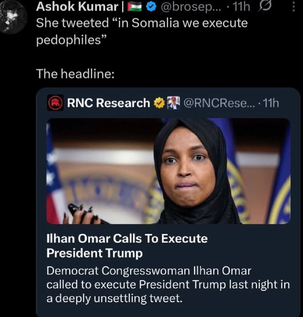This screenshot has width=303, height=317.
Task: Open the Ilhan Omar press photo
Action: pos(168,171)
